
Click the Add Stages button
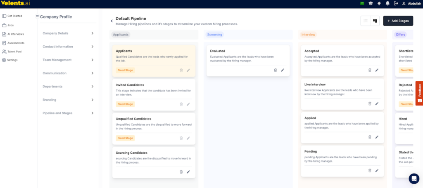coord(398,21)
